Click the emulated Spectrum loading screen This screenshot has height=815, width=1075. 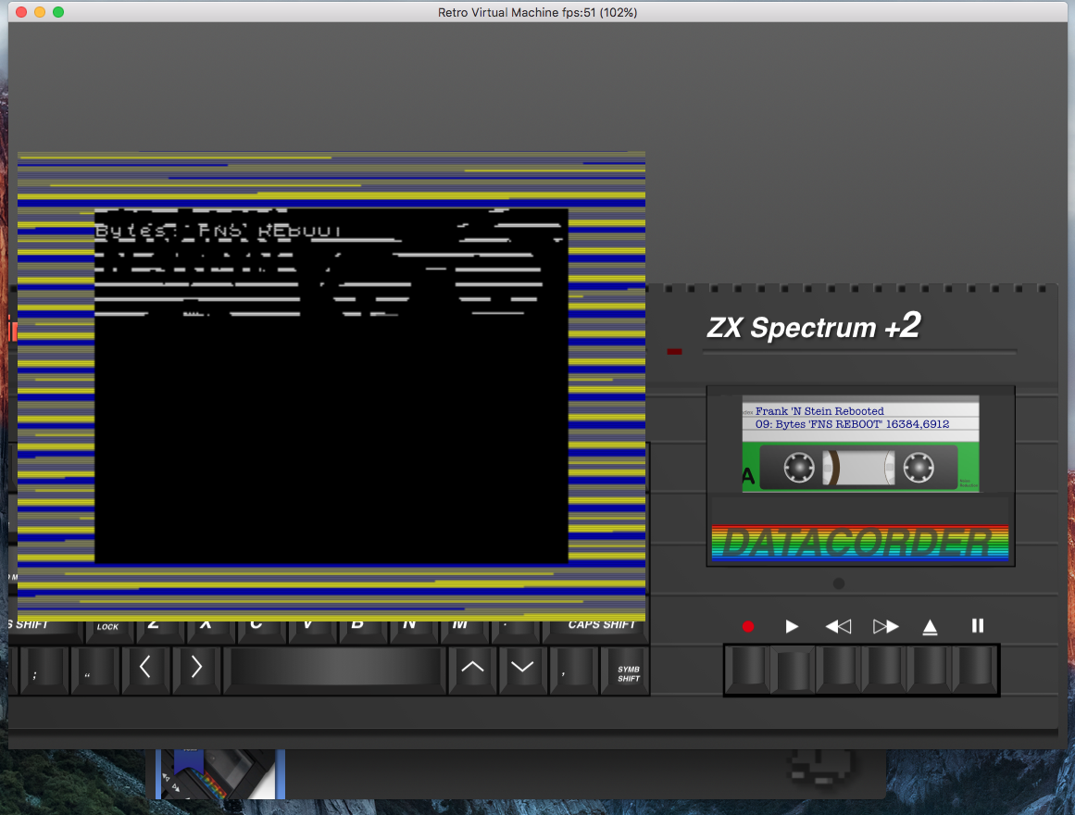(331, 386)
